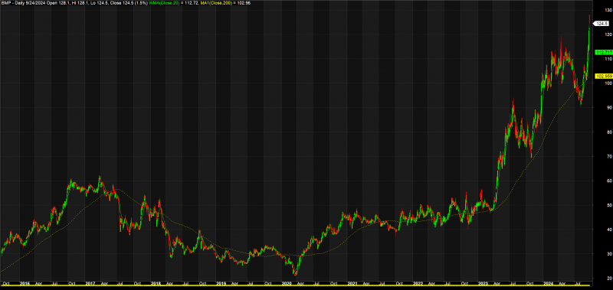Click the 2020 year label on time axis
Viewport: 613px width, 290px height.
[x=286, y=283]
